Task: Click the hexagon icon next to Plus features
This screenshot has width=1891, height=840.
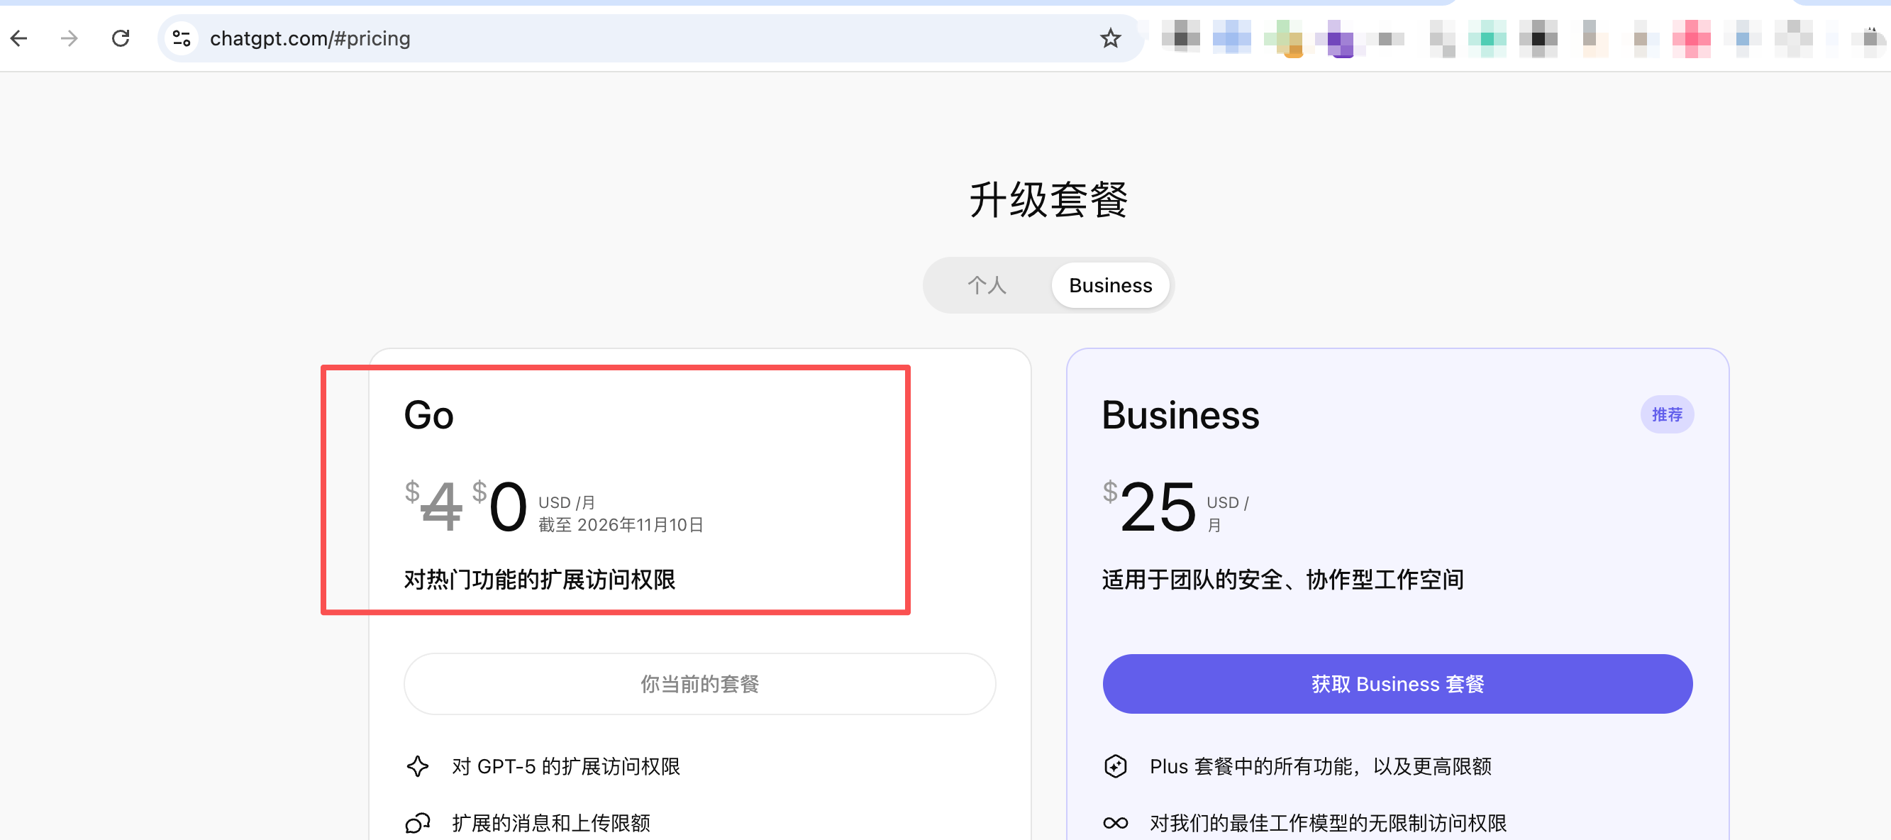Action: tap(1115, 766)
